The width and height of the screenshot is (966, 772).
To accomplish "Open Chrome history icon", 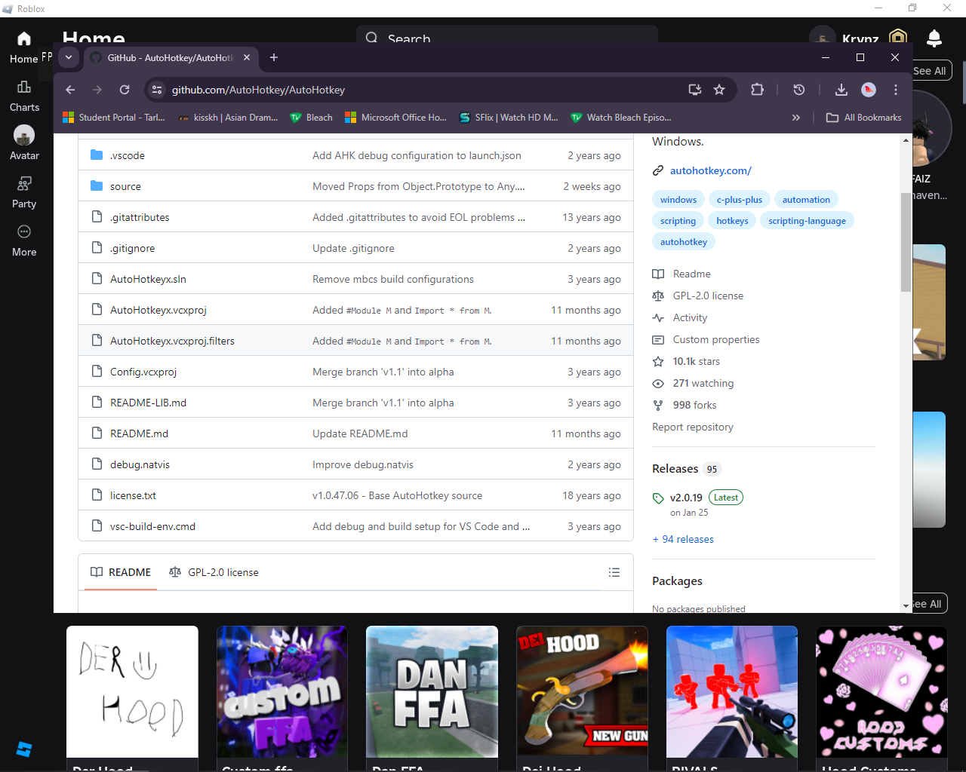I will [799, 90].
